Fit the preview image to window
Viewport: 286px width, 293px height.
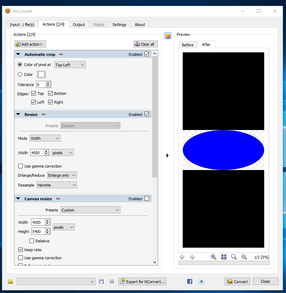224,257
